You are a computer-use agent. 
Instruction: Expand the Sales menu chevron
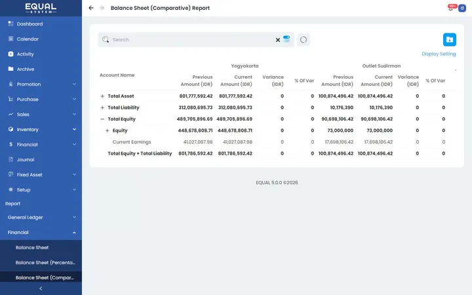74,114
